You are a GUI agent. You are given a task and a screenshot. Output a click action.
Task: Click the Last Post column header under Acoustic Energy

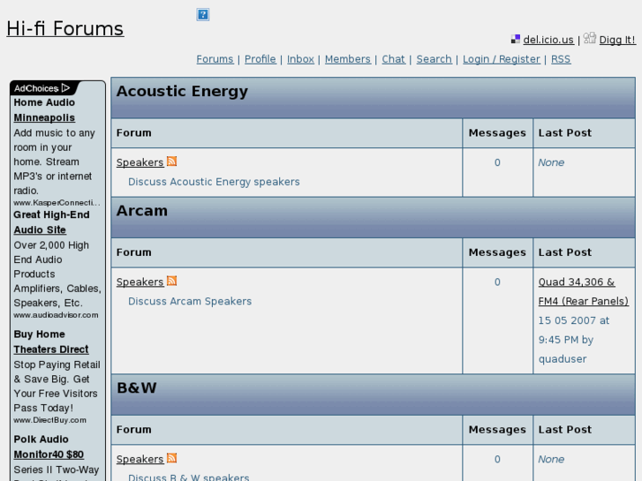pos(564,133)
